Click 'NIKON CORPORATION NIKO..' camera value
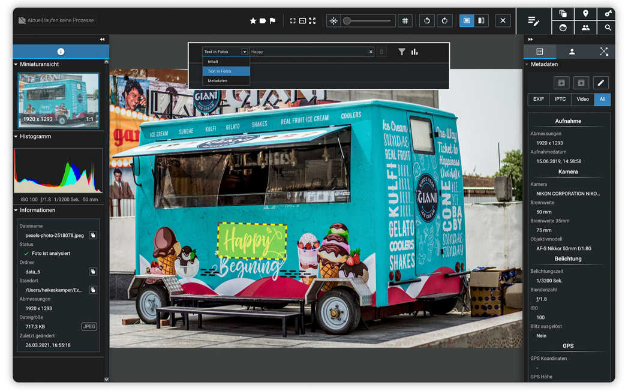 pos(568,194)
